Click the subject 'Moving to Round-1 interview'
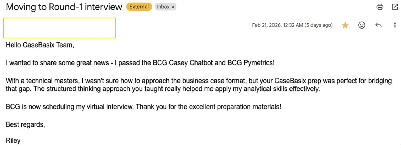This screenshot has width=401, height=148. point(64,7)
